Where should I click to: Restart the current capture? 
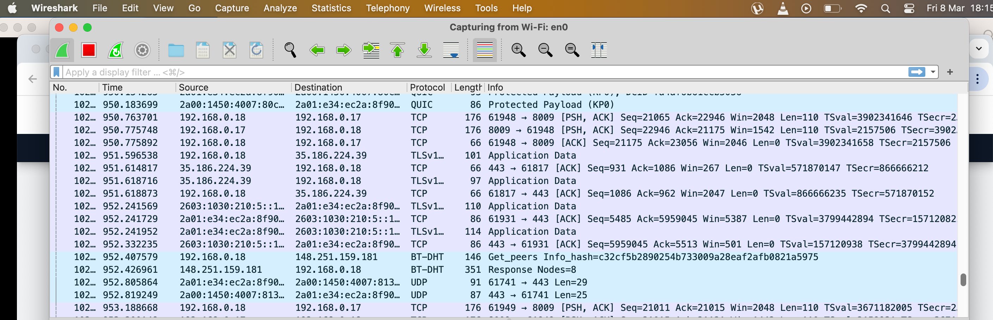(115, 50)
